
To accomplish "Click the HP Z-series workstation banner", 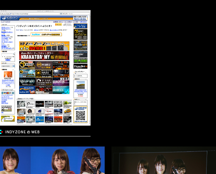I will (x=44, y=46).
